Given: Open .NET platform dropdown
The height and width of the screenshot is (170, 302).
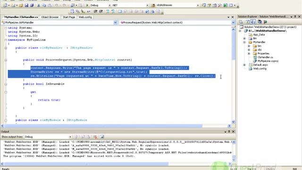Looking at the screenshot, I should (x=147, y=5).
